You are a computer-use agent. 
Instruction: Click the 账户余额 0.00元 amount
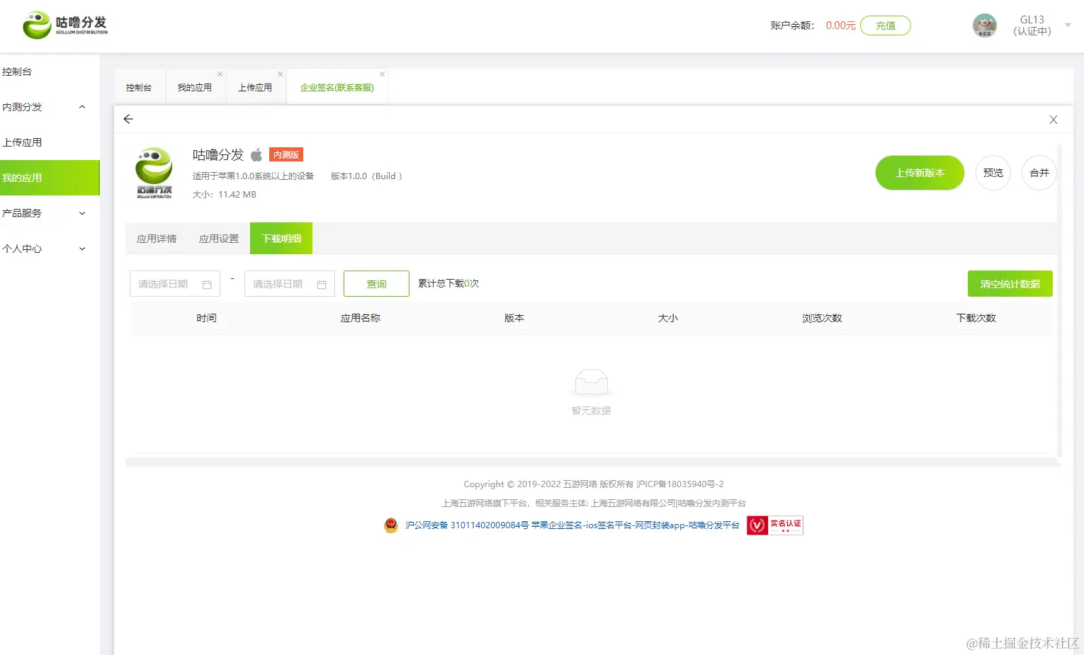(x=841, y=25)
